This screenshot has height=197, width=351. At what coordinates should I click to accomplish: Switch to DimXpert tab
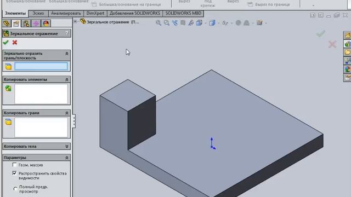tap(95, 13)
